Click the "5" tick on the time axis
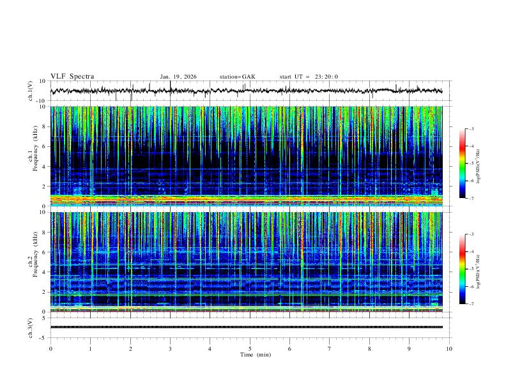506x391 pixels. click(x=250, y=349)
